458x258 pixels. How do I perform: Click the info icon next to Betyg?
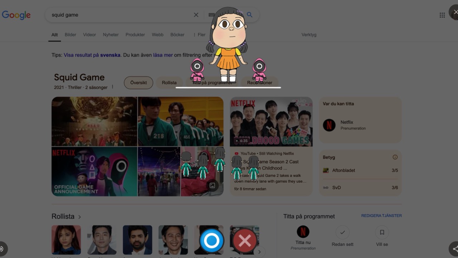point(395,157)
